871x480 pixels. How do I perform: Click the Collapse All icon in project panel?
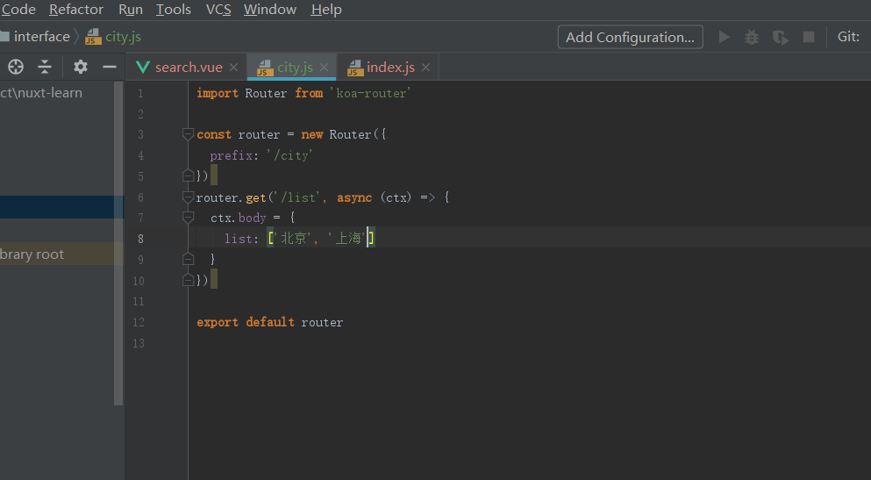click(45, 67)
